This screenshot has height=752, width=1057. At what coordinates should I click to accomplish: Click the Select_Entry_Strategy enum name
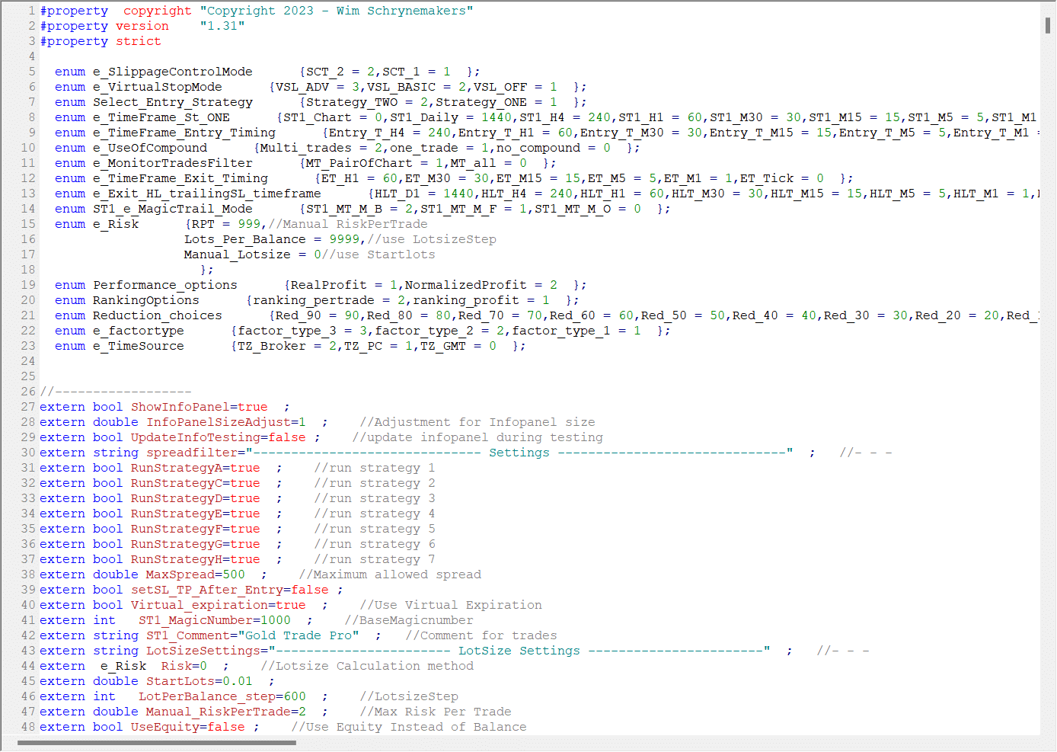pos(172,102)
